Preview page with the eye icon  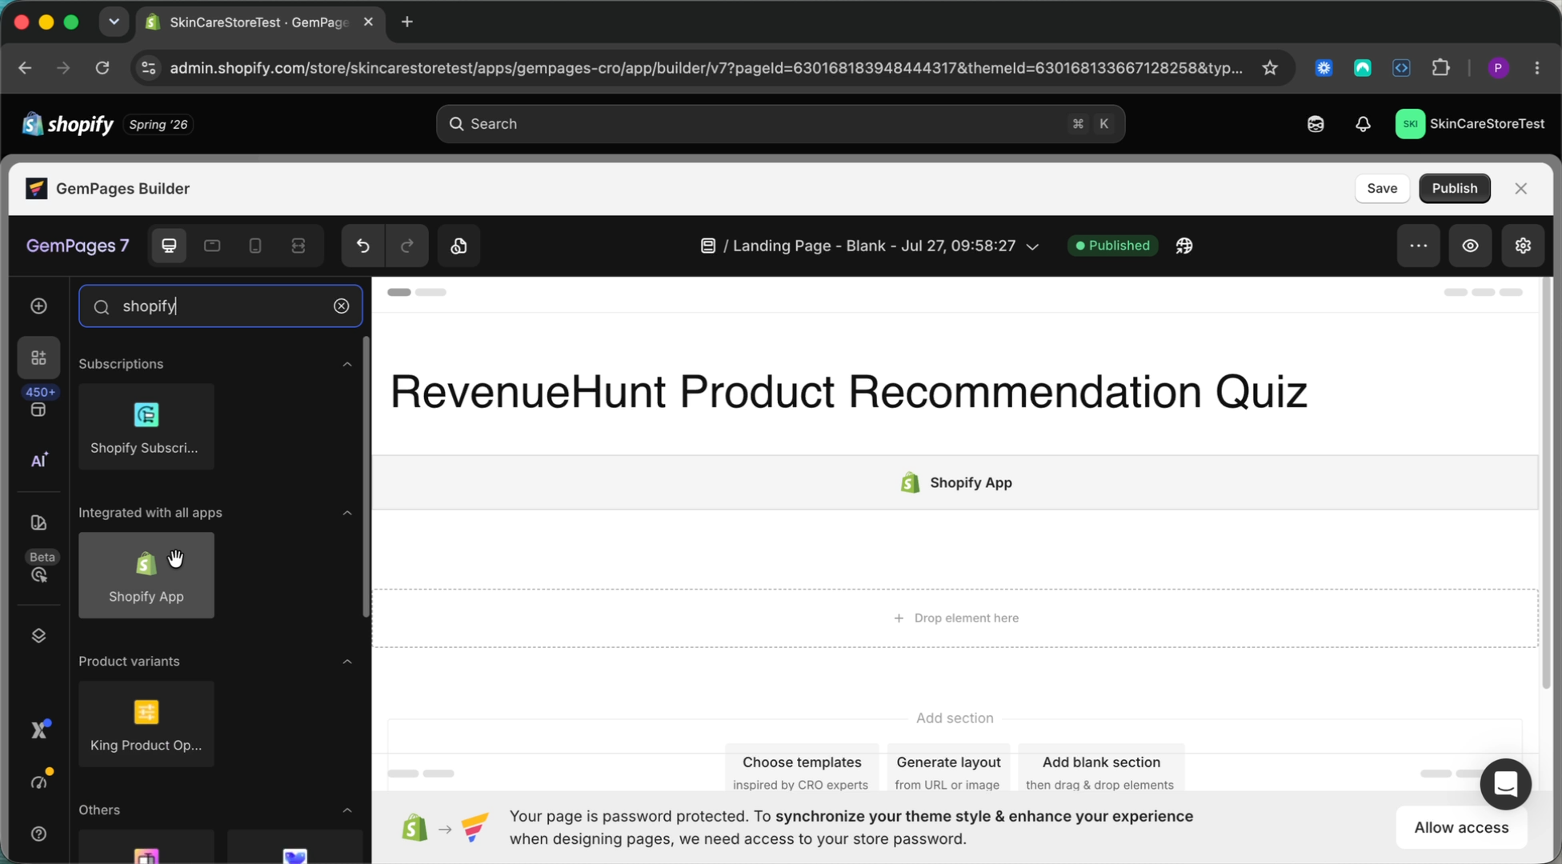(1471, 246)
